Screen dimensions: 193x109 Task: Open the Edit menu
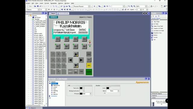[33, 3]
